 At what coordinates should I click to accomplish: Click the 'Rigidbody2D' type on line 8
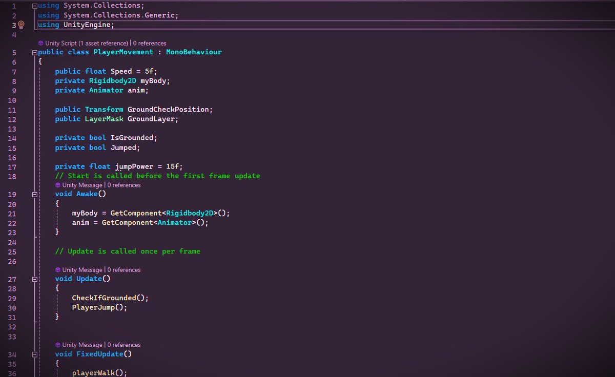point(112,81)
